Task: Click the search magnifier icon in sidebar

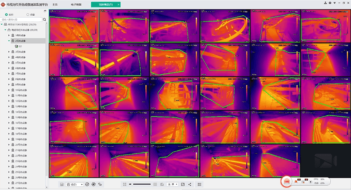Action: point(45,19)
